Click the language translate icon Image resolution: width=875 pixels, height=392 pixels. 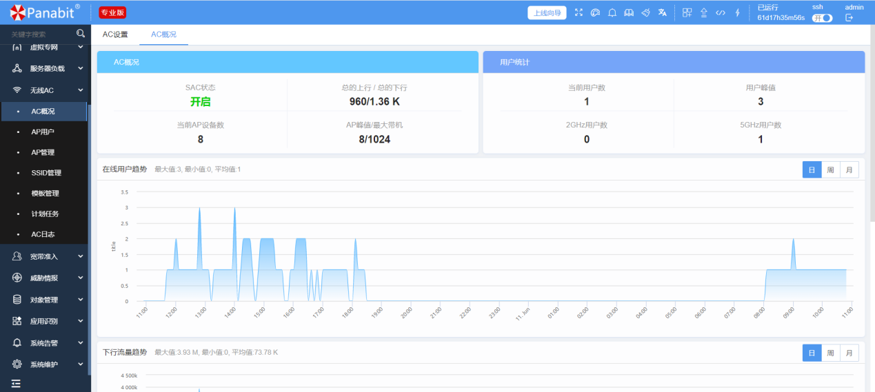pyautogui.click(x=662, y=12)
